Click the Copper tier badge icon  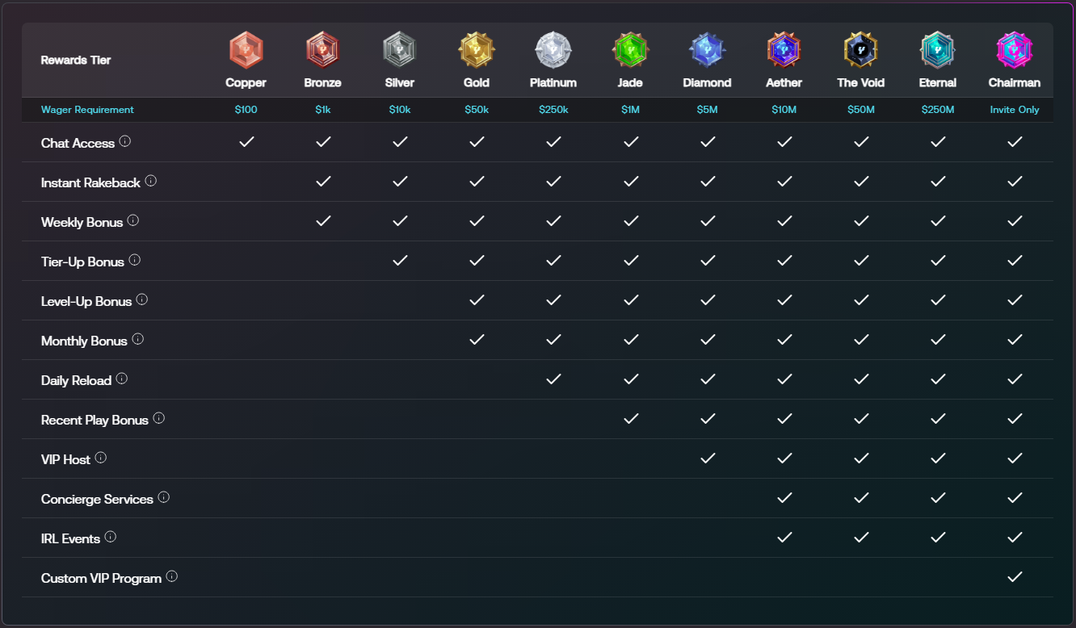(x=246, y=50)
